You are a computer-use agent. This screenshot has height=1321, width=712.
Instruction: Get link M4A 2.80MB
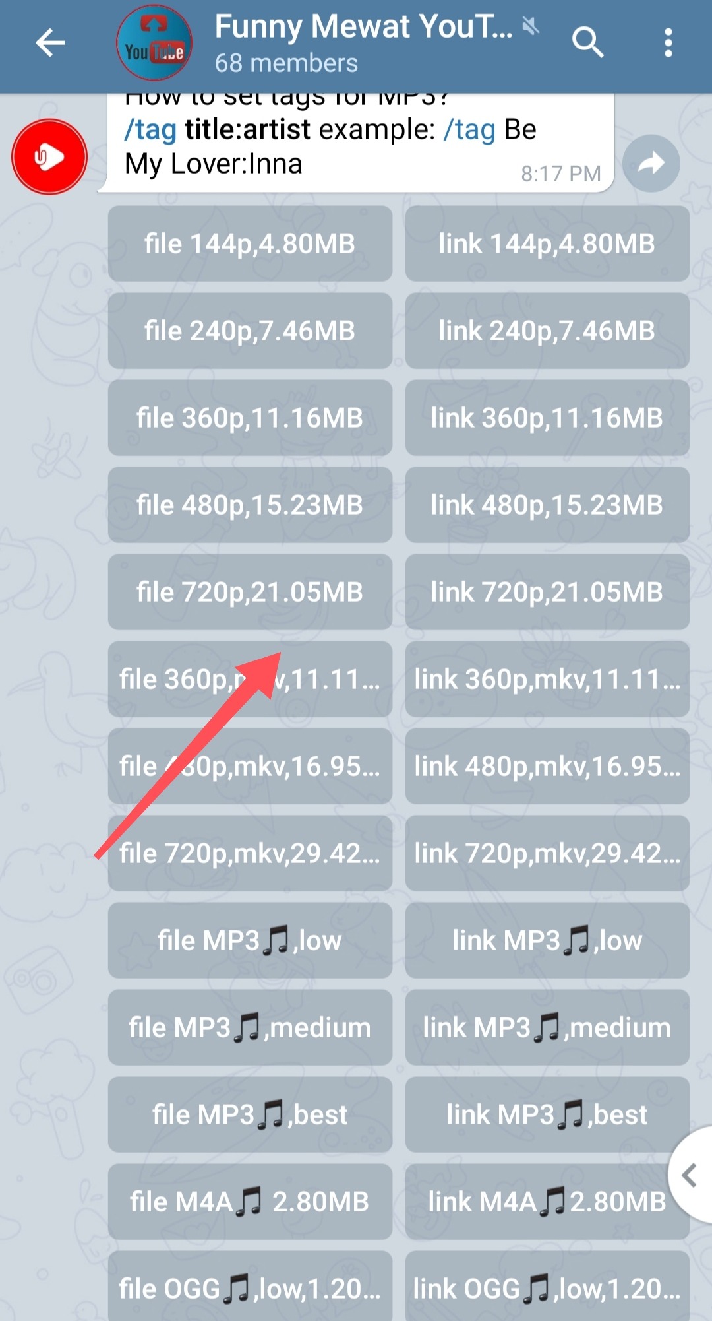[547, 1202]
